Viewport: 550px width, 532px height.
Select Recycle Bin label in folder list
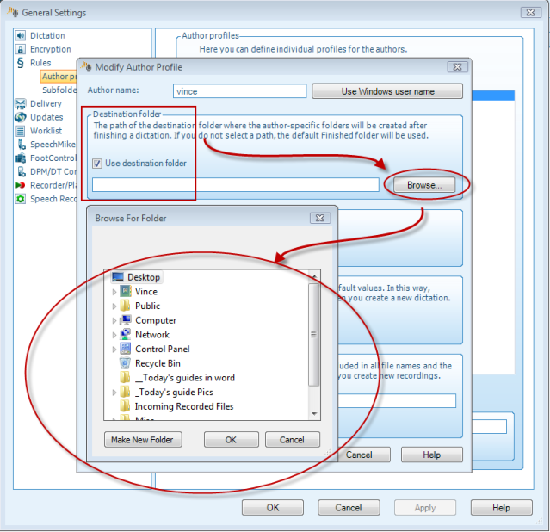pyautogui.click(x=158, y=363)
